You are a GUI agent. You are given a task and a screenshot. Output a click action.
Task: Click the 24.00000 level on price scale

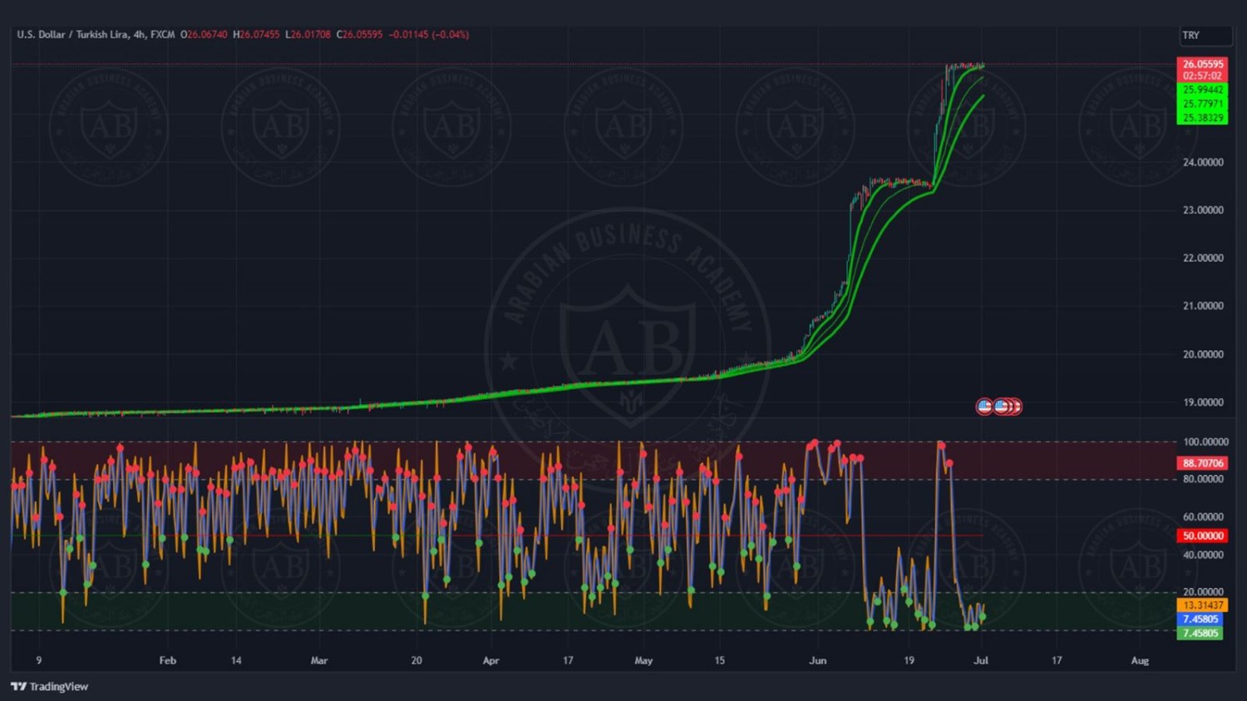point(1202,162)
